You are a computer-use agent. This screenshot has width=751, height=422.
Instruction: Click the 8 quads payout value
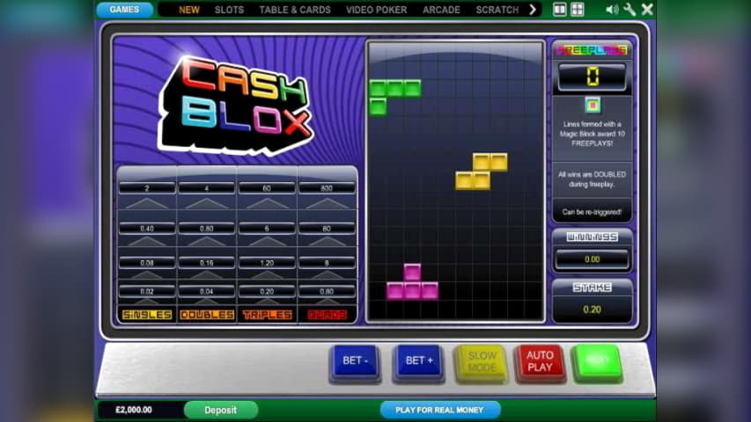point(327,263)
